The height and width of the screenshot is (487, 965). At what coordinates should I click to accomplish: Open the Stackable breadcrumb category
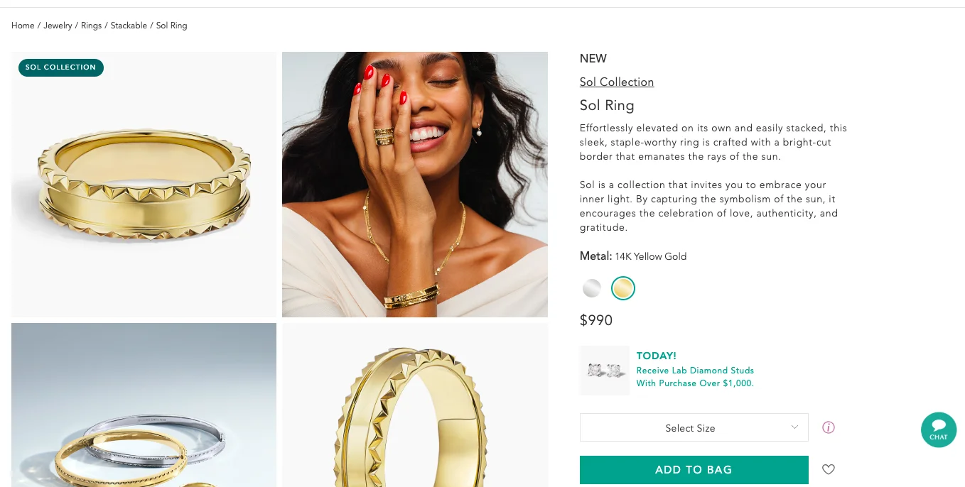[129, 26]
